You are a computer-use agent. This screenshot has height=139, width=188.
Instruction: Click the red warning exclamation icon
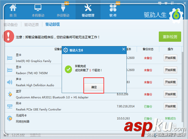pyautogui.click(x=8, y=36)
